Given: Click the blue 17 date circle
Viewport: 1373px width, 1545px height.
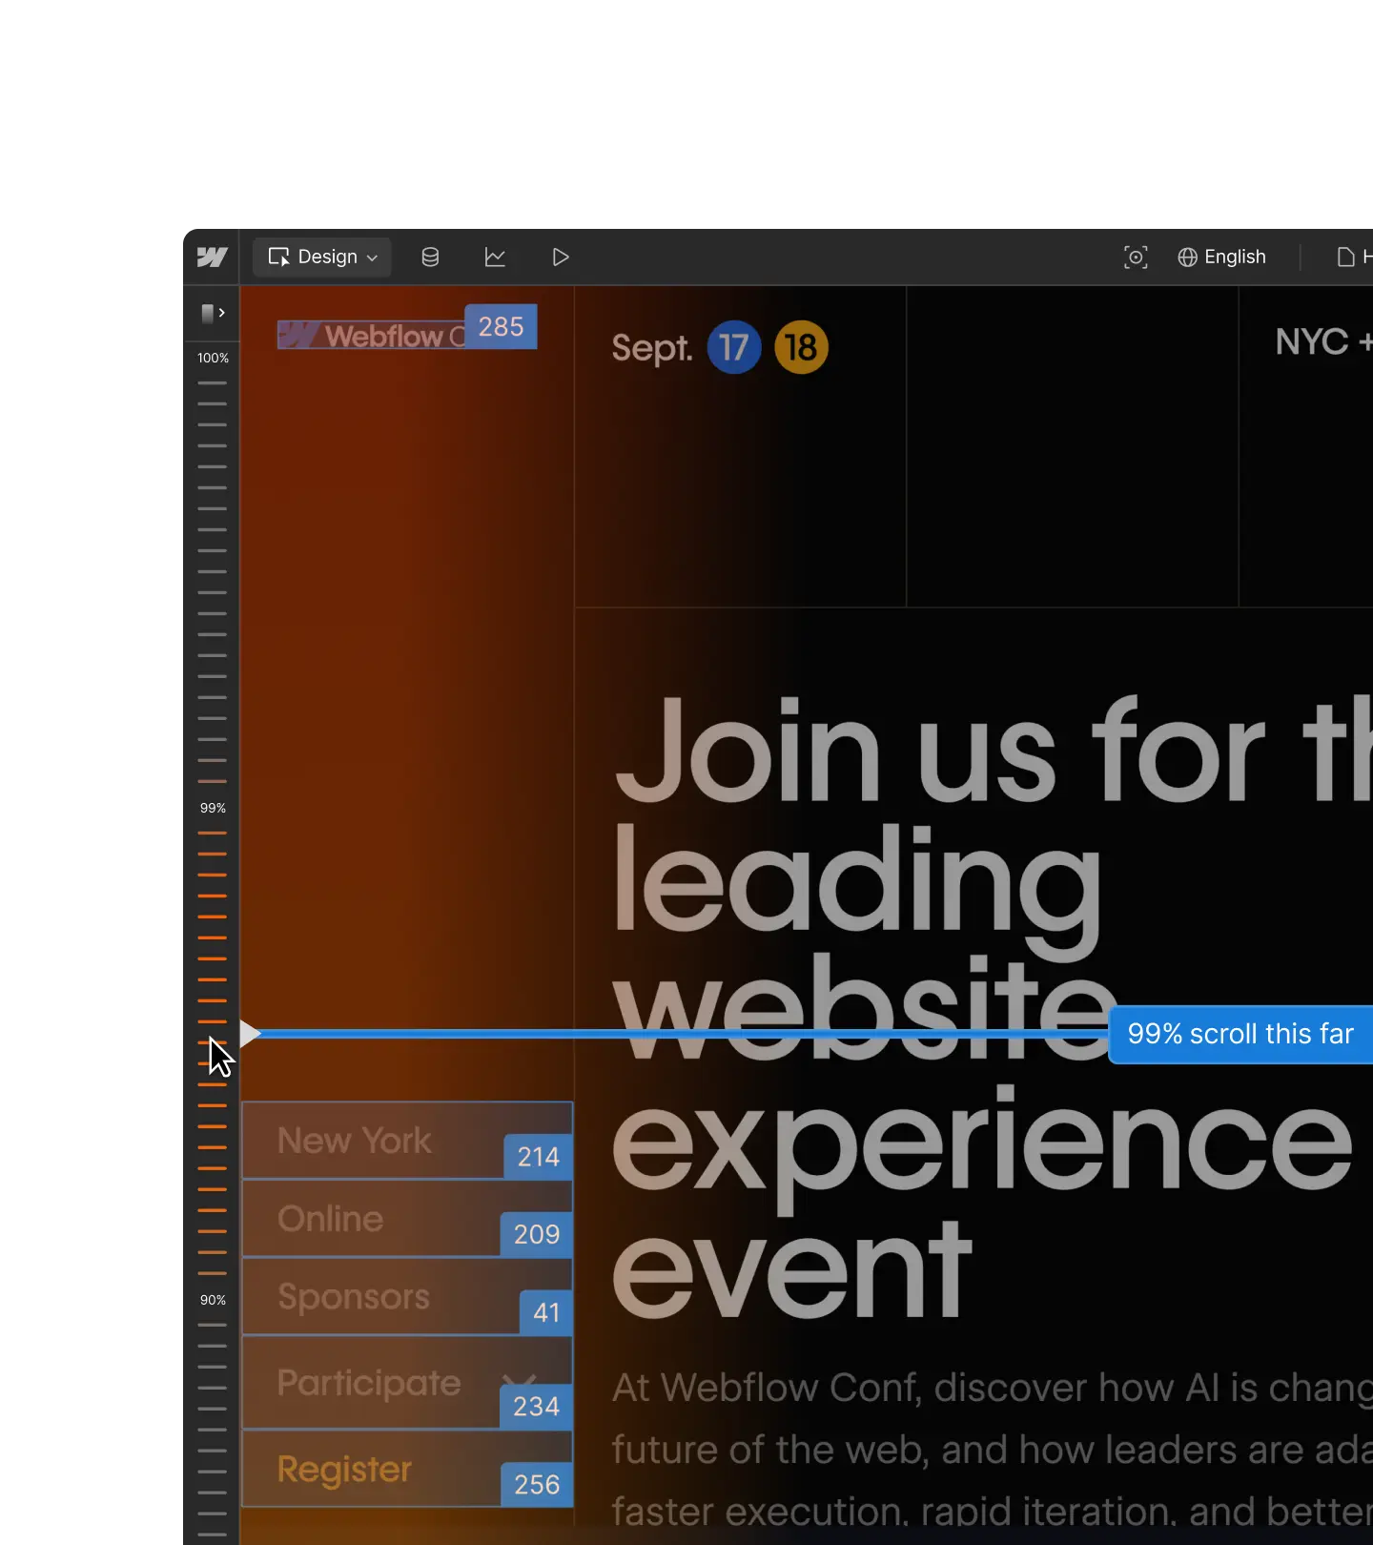Looking at the screenshot, I should [734, 347].
